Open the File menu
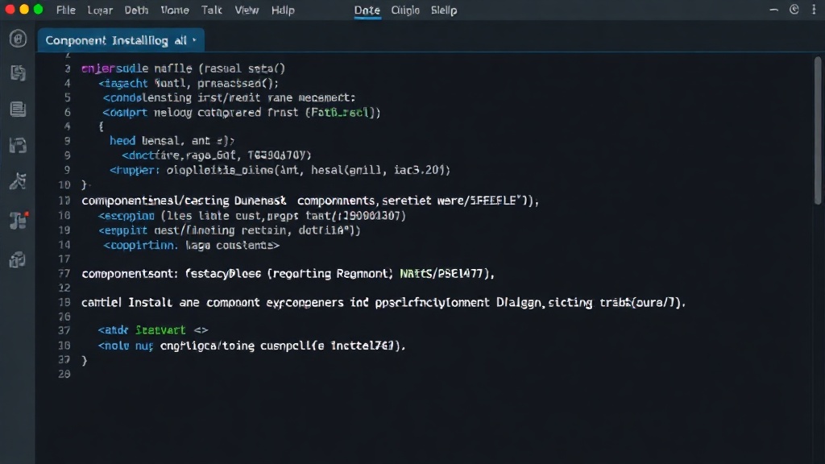 66,10
